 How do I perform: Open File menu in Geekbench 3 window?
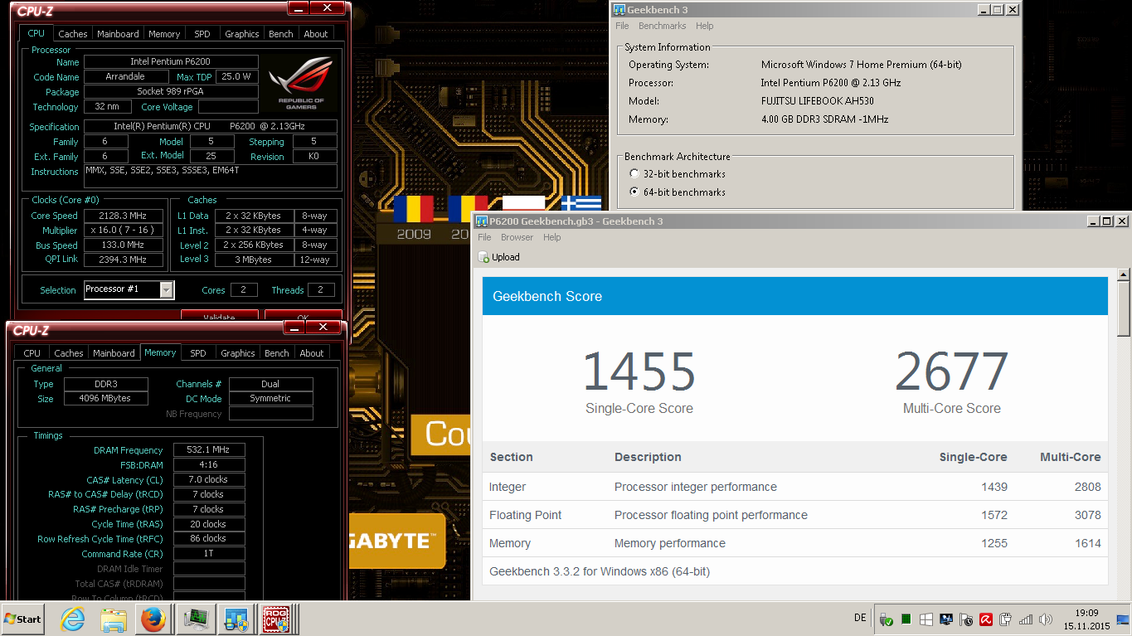[x=622, y=26]
